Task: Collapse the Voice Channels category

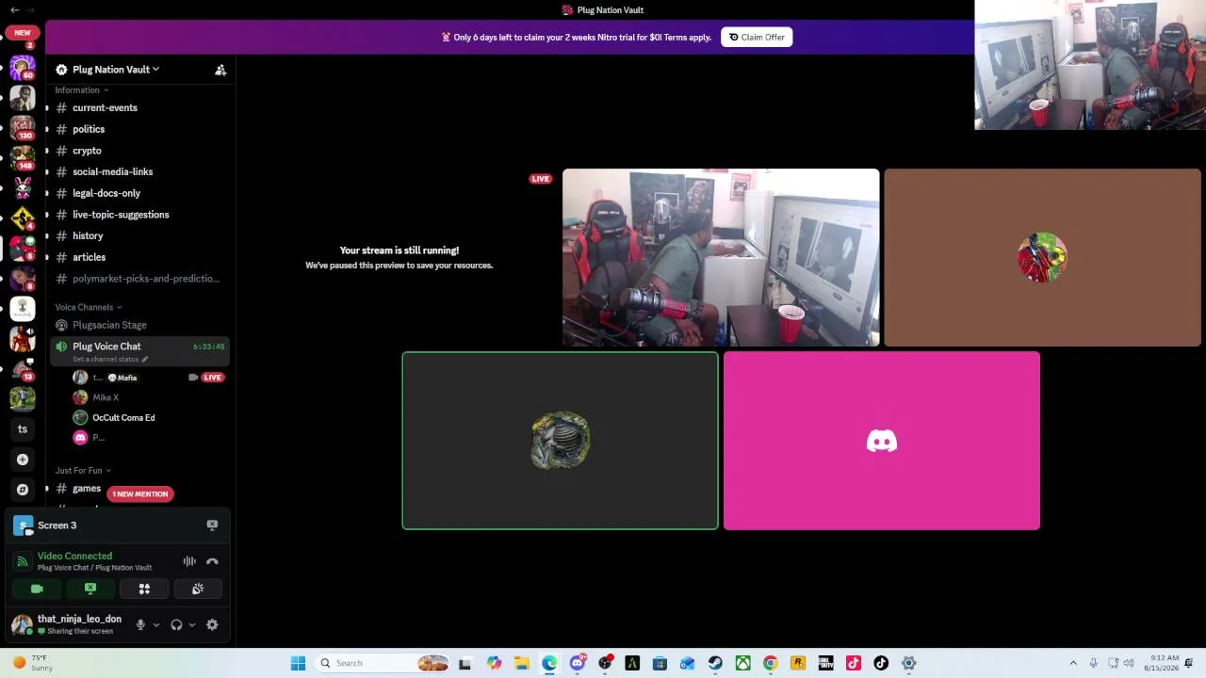Action: tap(88, 307)
